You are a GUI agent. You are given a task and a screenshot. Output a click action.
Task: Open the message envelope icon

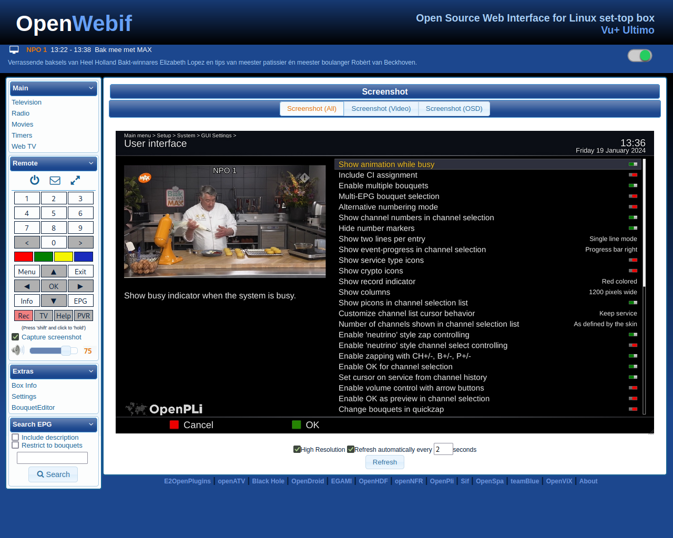pos(55,180)
